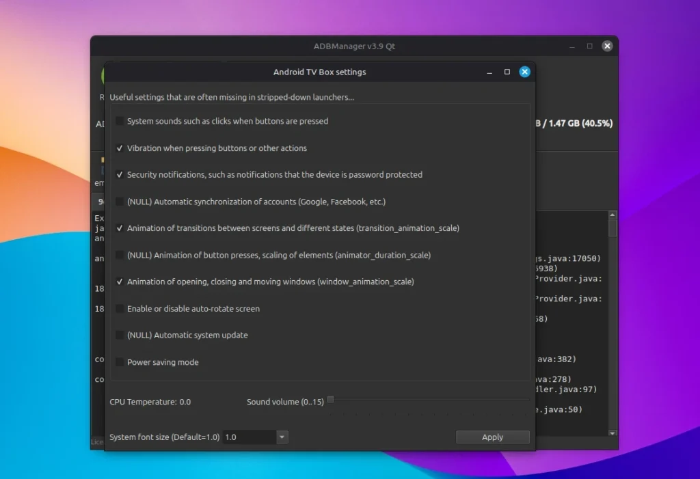
Task: Maximize the ADBManager main window
Action: 589,46
